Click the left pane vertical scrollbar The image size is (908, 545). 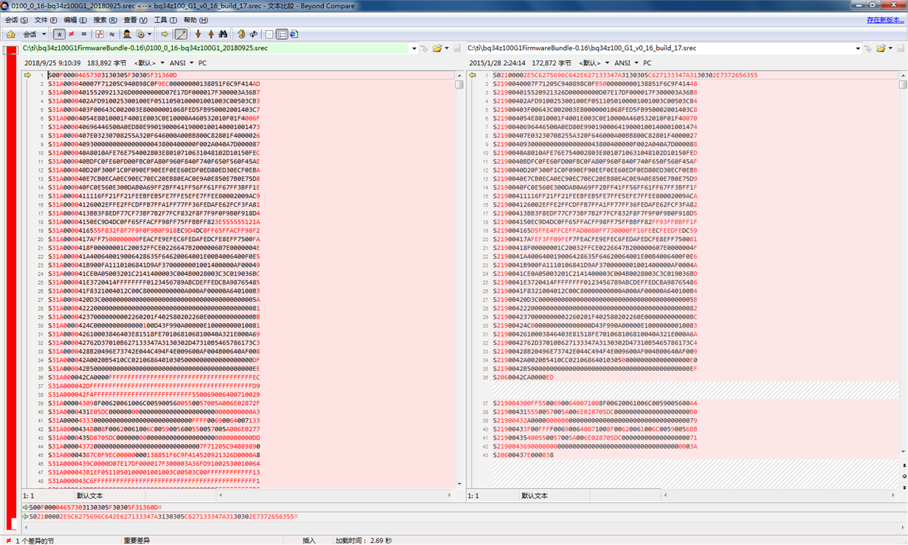tap(458, 279)
